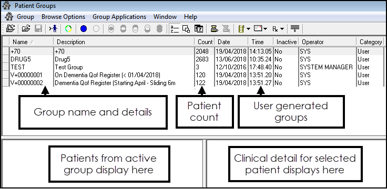Toggle the a-z sort list button

(175, 29)
